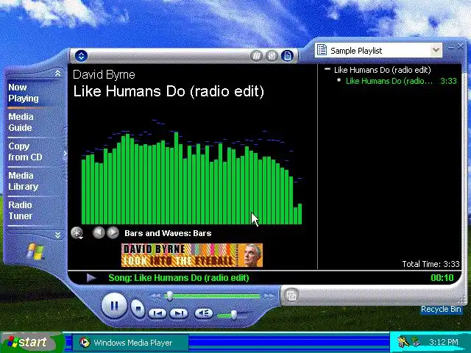Image resolution: width=471 pixels, height=353 pixels.
Task: Adjust the volume slider knob
Action: pyautogui.click(x=233, y=315)
